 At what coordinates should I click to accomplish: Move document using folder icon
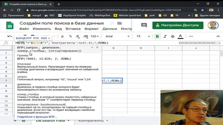120,23
